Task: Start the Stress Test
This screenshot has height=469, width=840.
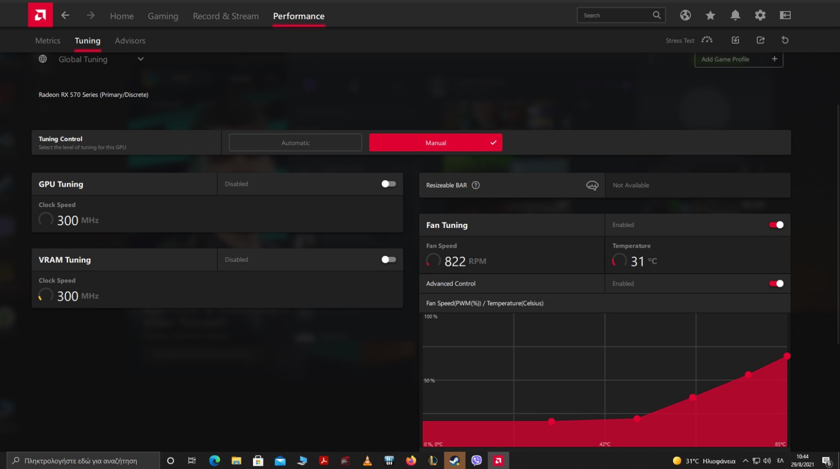Action: click(x=707, y=40)
